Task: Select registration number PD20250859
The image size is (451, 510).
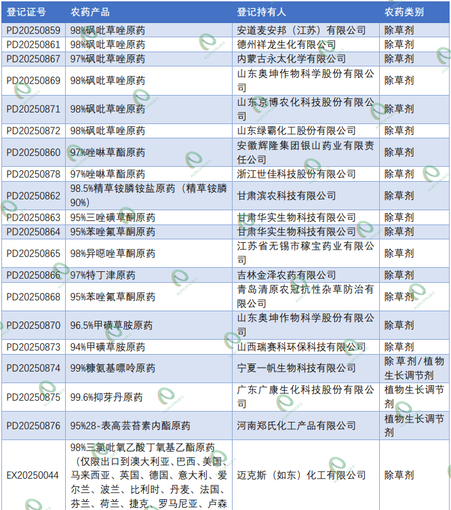Action: (33, 31)
